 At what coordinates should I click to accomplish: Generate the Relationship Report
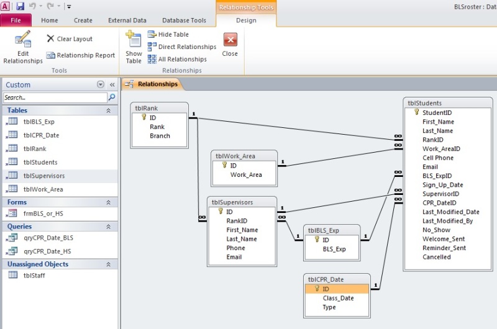coord(81,55)
